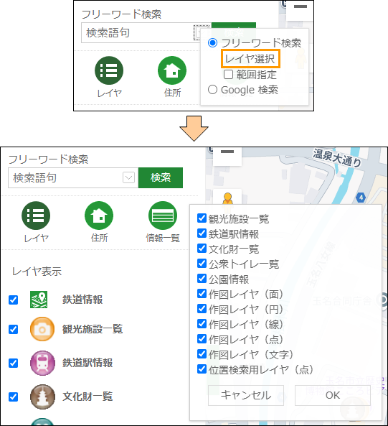388x426 pixels.
Task: Open the 住所 house icon in lower panel
Action: 99,216
